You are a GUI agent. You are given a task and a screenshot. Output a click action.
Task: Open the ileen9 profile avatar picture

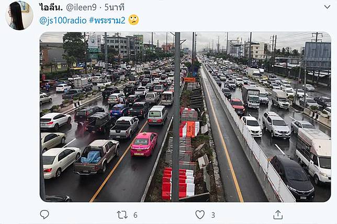[19, 16]
